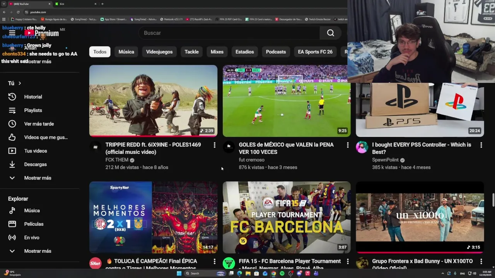Open Ver más tarde in the sidebar
Screen dimensions: 495x278
[39, 124]
